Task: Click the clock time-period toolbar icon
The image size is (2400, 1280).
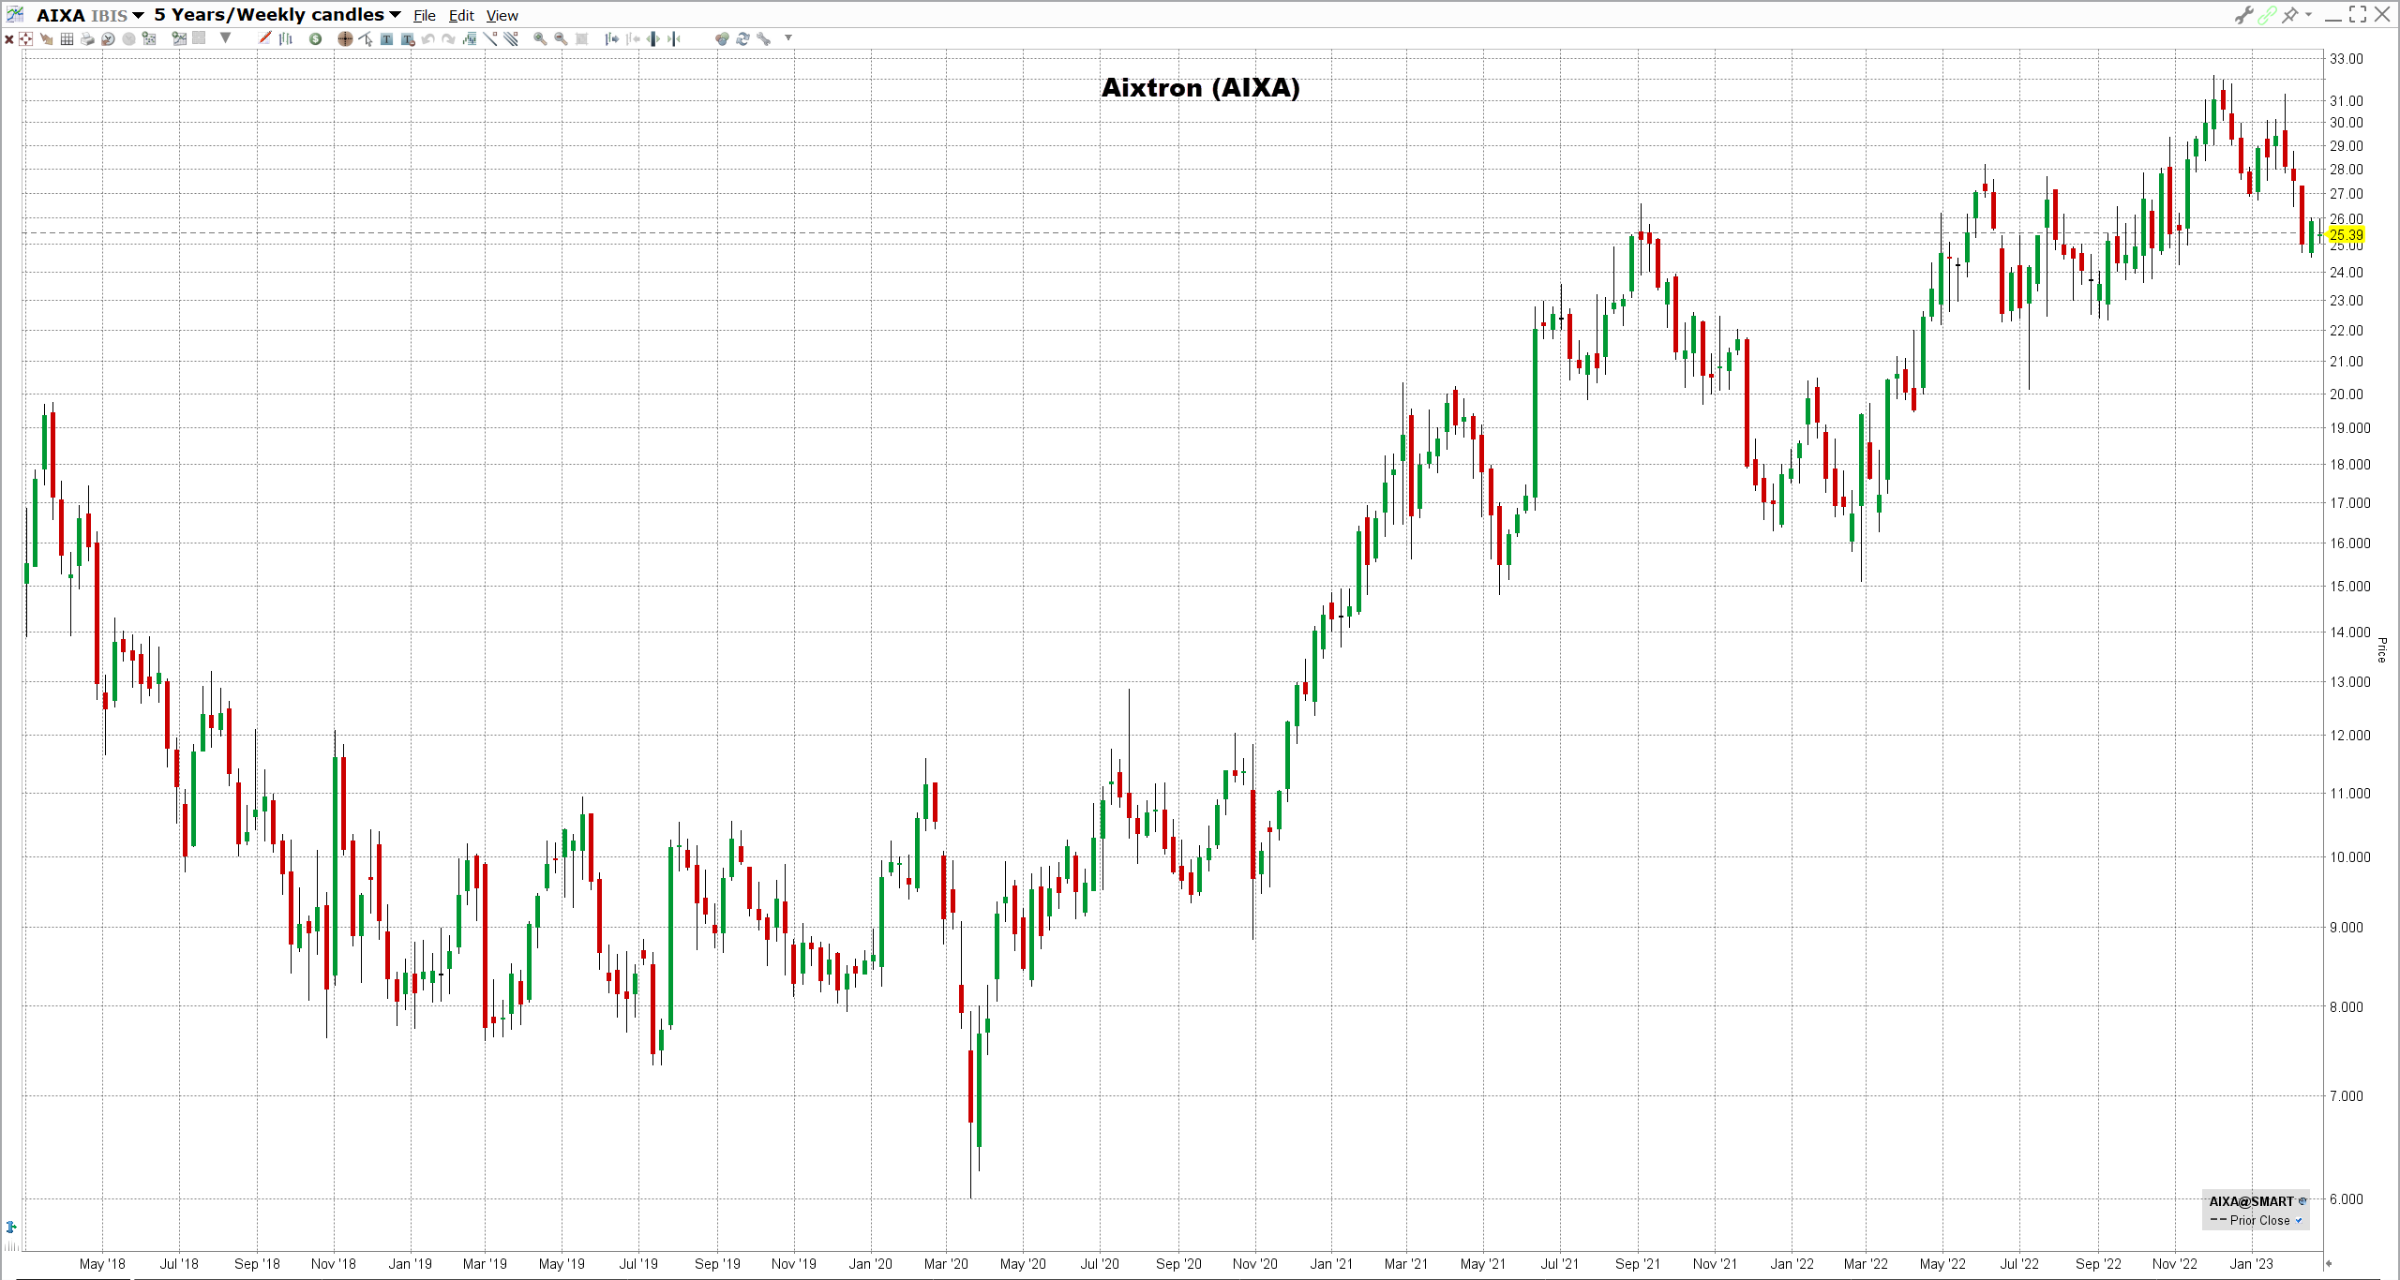Action: (x=108, y=39)
